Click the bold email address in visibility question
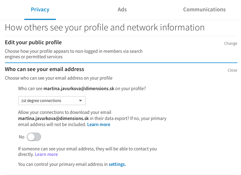The width and height of the screenshot is (241, 175). (79, 88)
